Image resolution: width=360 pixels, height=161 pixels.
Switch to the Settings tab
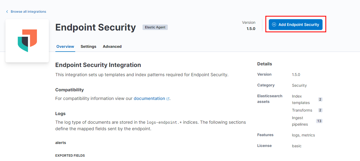tap(88, 46)
